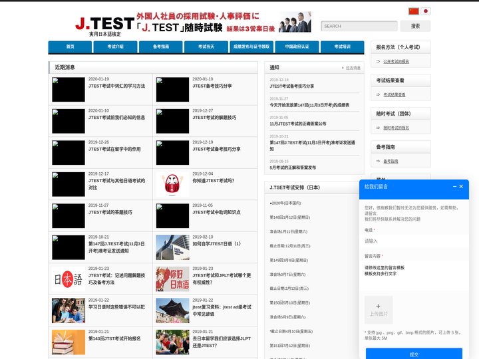The width and height of the screenshot is (479, 359).
Task: Open the 2019-12-19 notice JTEST考试备考技巧分享
Action: pos(292,86)
